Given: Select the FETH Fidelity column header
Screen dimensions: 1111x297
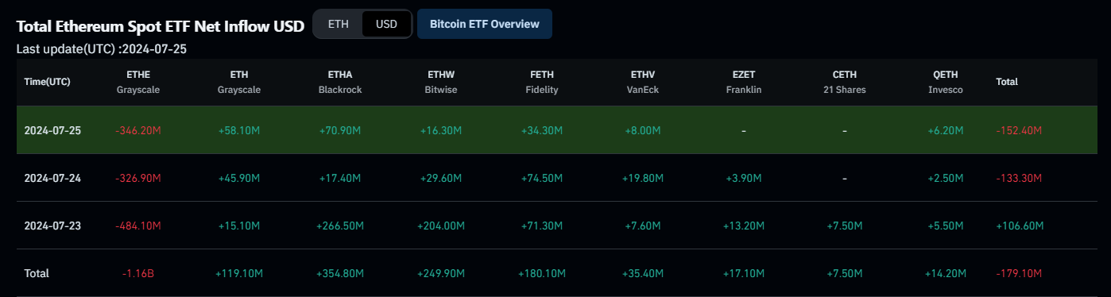Looking at the screenshot, I should (x=542, y=82).
